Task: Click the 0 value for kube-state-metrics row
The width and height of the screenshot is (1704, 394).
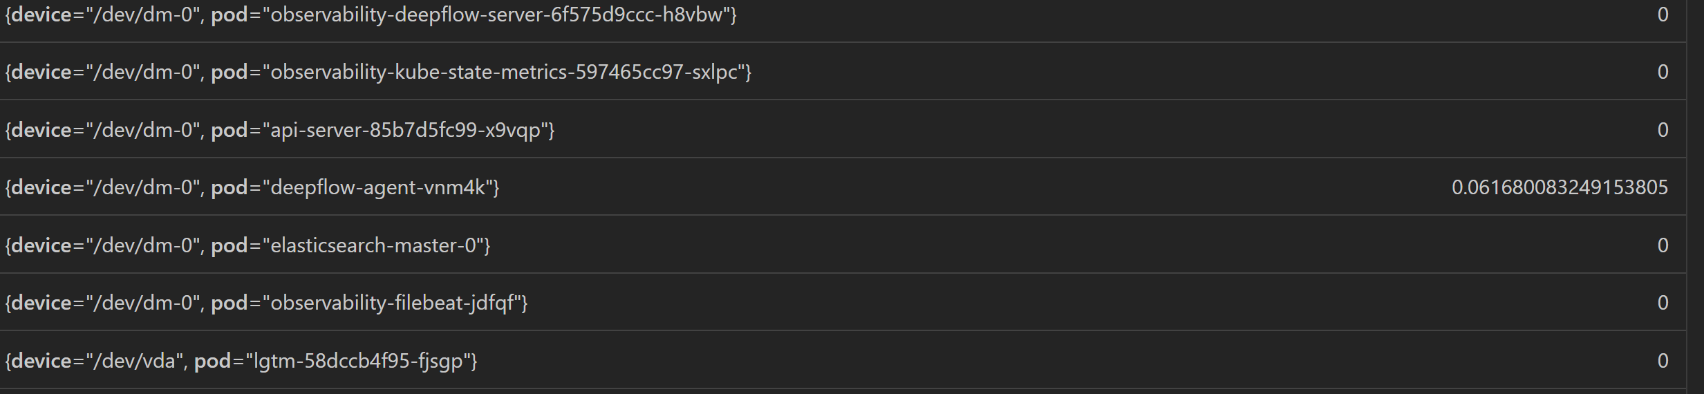Action: [1663, 72]
